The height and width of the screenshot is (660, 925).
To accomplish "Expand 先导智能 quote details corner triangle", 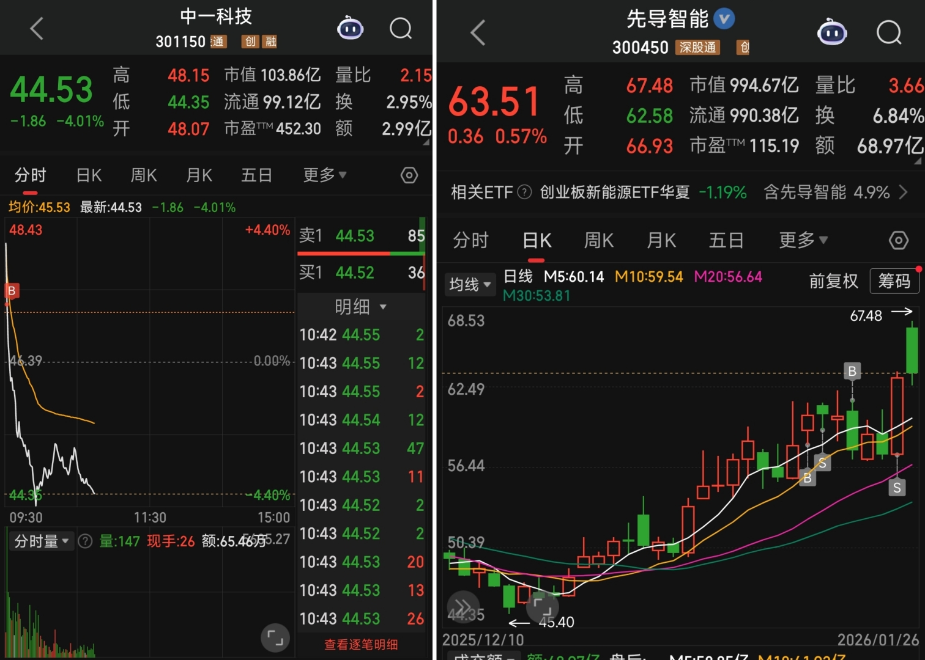I will (918, 161).
